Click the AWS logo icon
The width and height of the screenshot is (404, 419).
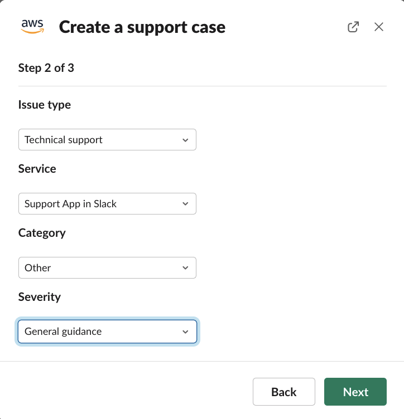click(x=32, y=26)
